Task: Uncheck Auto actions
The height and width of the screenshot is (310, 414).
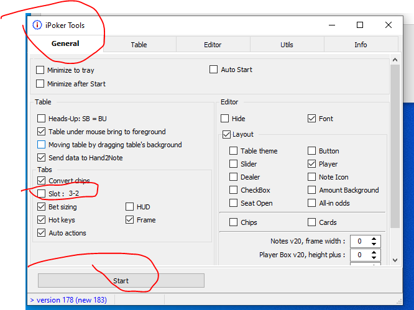Action: [x=41, y=233]
